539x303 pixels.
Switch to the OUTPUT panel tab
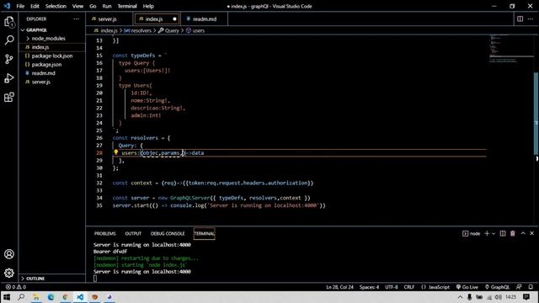tap(133, 233)
